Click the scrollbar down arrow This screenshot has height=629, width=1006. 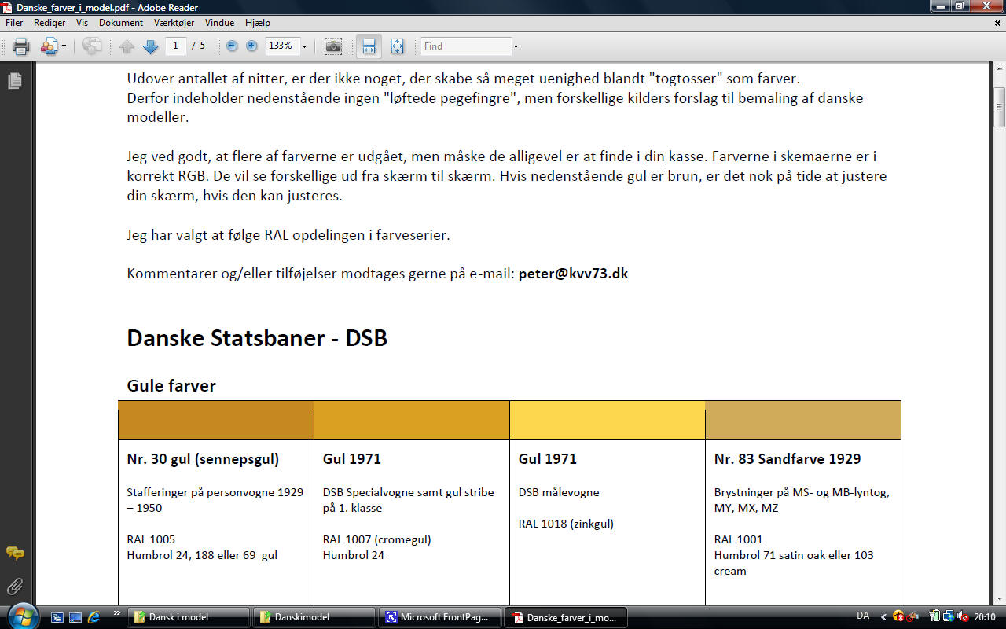999,599
